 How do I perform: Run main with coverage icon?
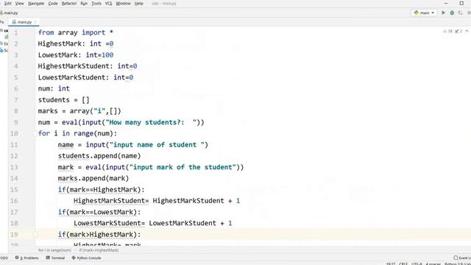(460, 13)
